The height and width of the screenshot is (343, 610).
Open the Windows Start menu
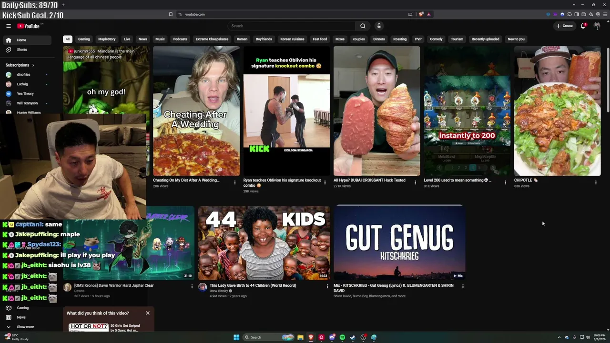pos(236,337)
